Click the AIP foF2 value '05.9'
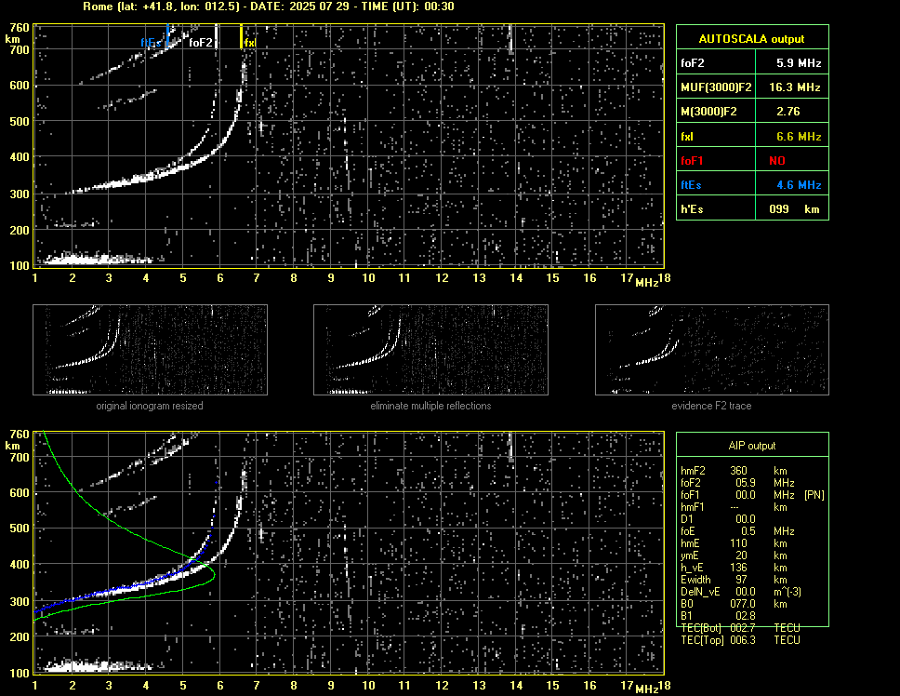This screenshot has width=900, height=696. (746, 483)
